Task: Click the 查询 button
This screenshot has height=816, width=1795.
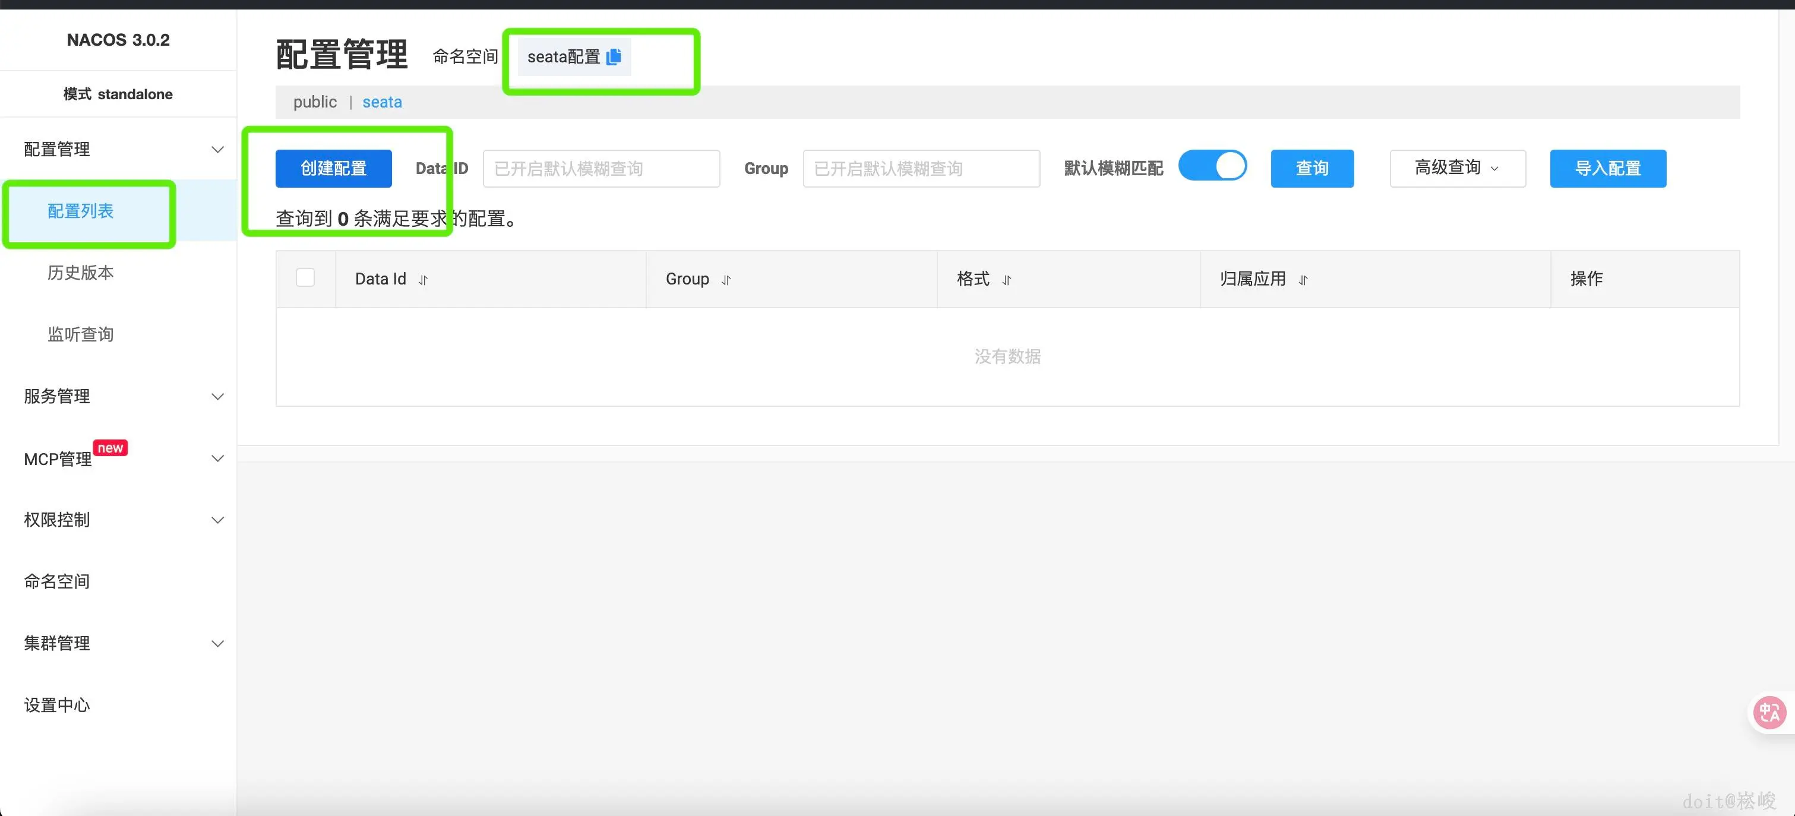Action: click(1312, 168)
